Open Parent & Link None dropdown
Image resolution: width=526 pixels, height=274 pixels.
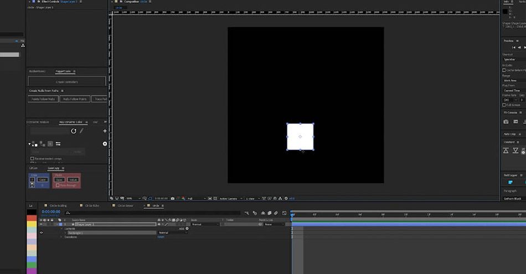[x=275, y=224]
